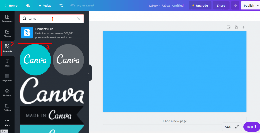Open the More sidebar options
Image resolution: width=260 pixels, height=133 pixels.
pyautogui.click(x=7, y=123)
